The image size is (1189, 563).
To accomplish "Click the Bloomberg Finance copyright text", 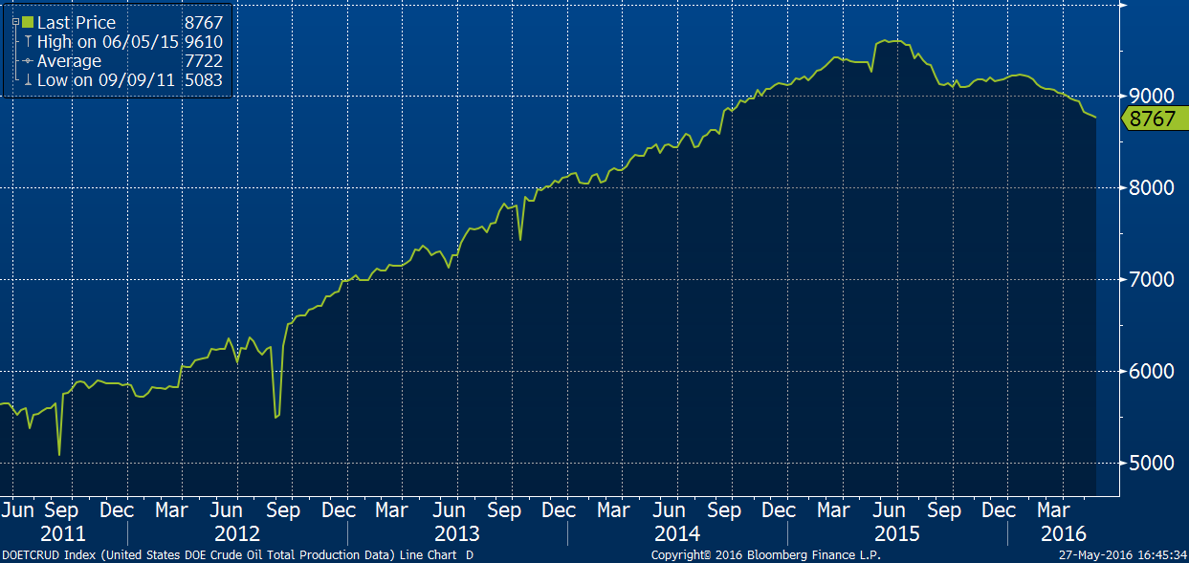I will (x=765, y=555).
